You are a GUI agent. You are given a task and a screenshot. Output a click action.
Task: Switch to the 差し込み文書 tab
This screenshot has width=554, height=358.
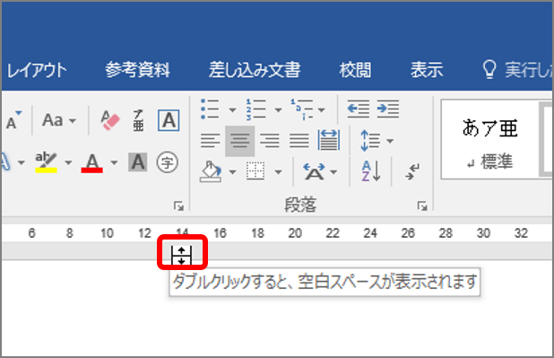(x=255, y=70)
